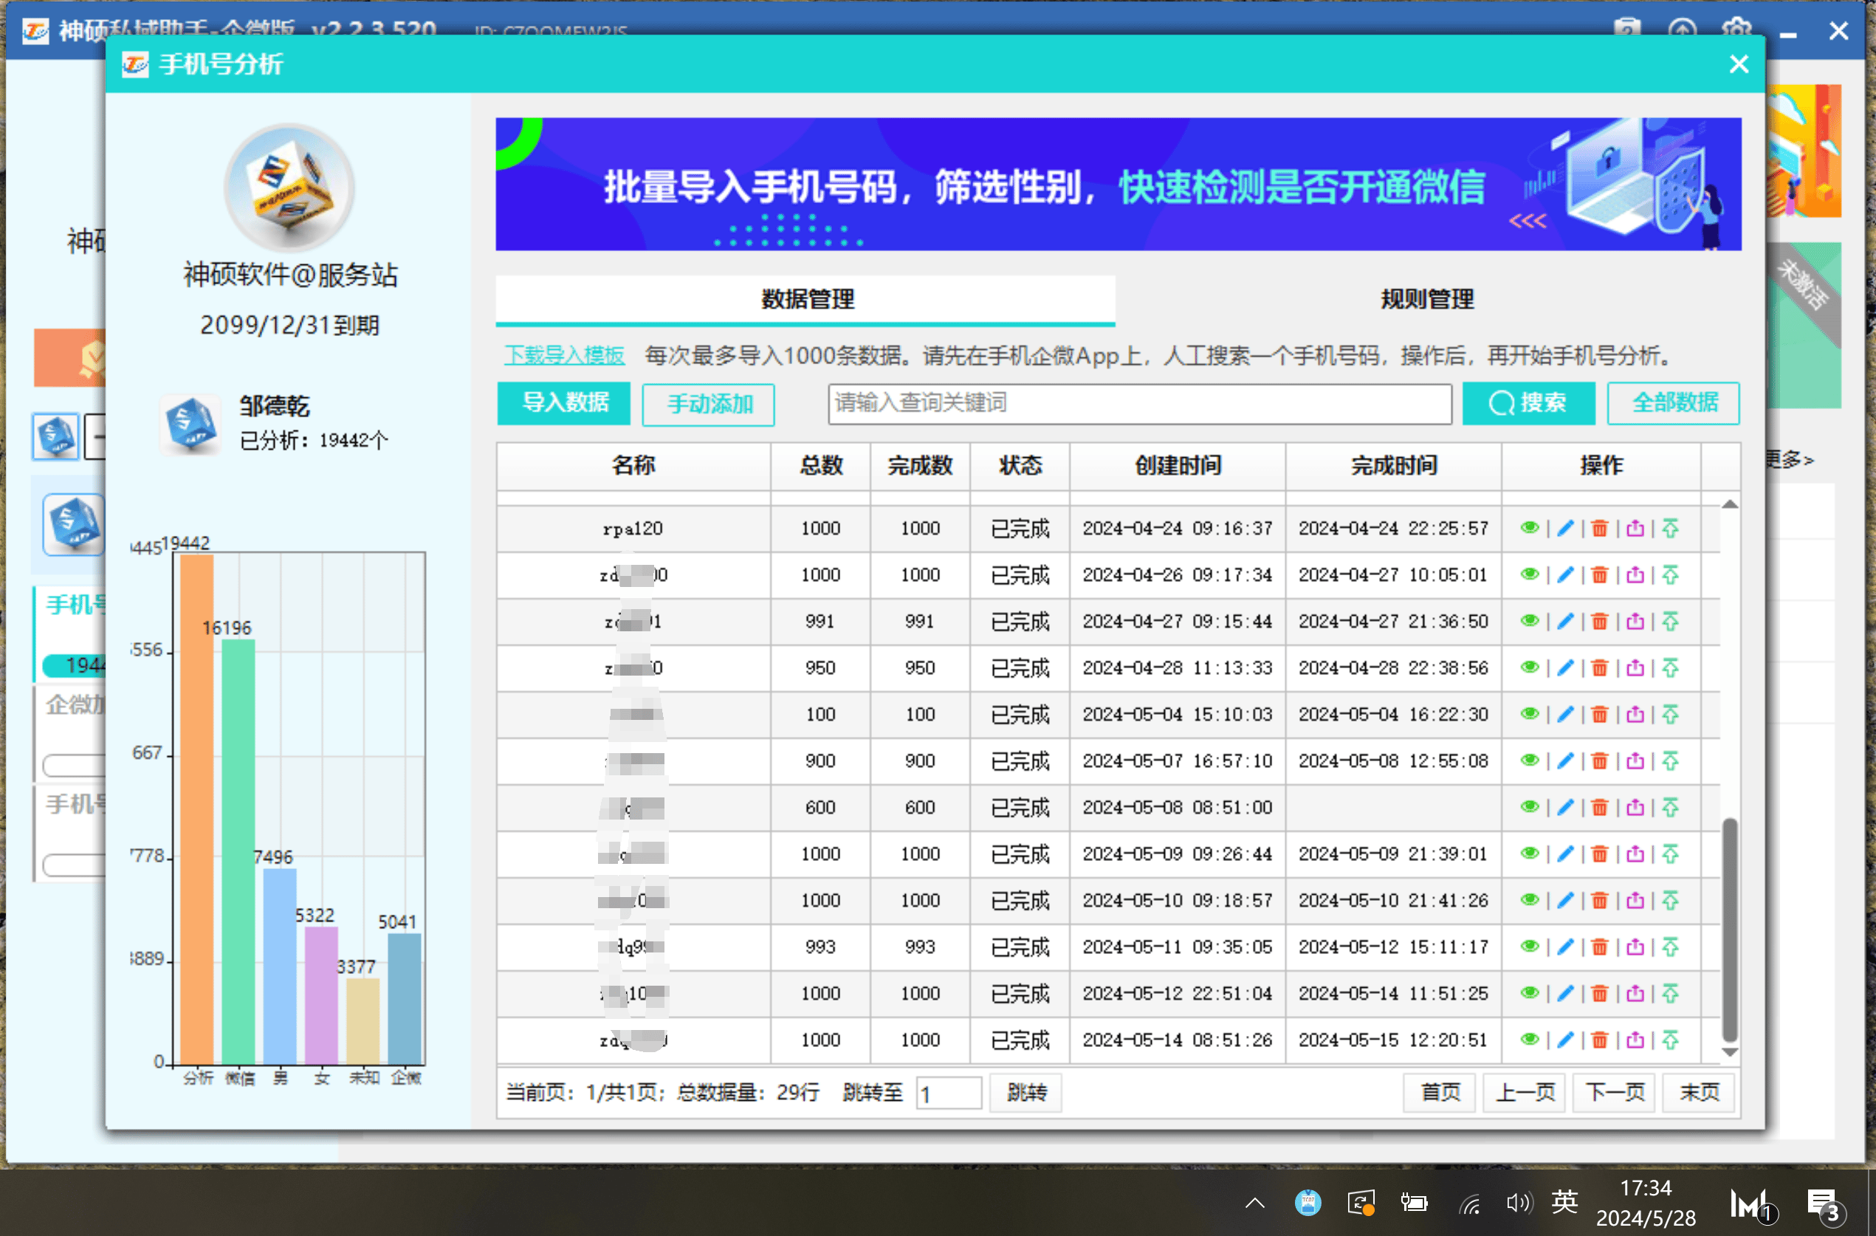Image resolution: width=1876 pixels, height=1236 pixels.
Task: Edit the rpa120 record with pencil icon
Action: pos(1565,528)
